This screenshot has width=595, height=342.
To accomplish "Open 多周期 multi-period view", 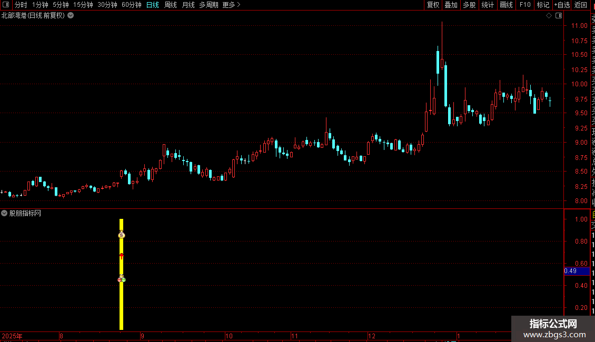I will (x=209, y=5).
